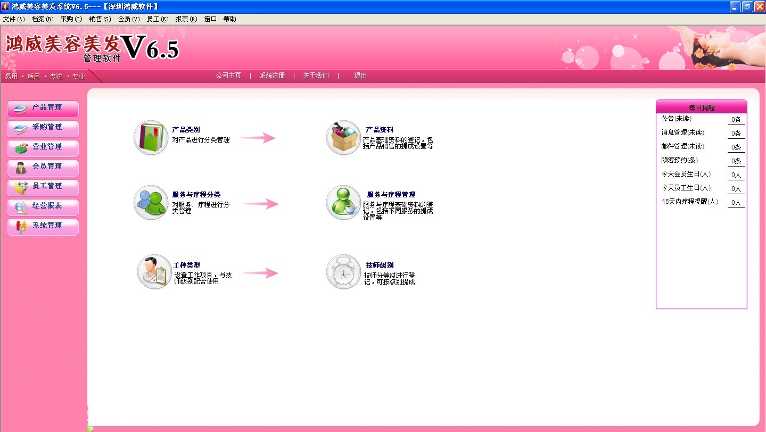Open the 档案 menu
The height and width of the screenshot is (432, 766).
42,19
